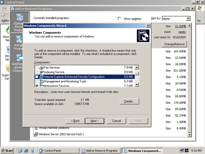Click components list scroll down arrow
This screenshot has height=154, width=205.
137,85
